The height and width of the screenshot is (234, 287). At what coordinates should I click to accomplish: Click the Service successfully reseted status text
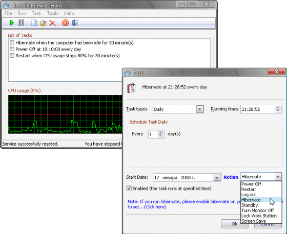click(30, 144)
